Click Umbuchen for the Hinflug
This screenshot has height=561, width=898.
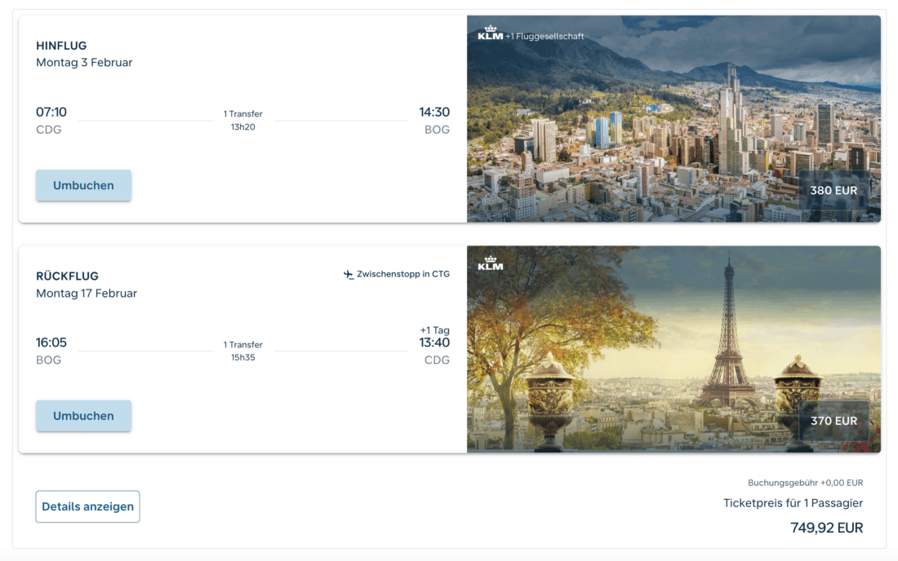pyautogui.click(x=83, y=185)
